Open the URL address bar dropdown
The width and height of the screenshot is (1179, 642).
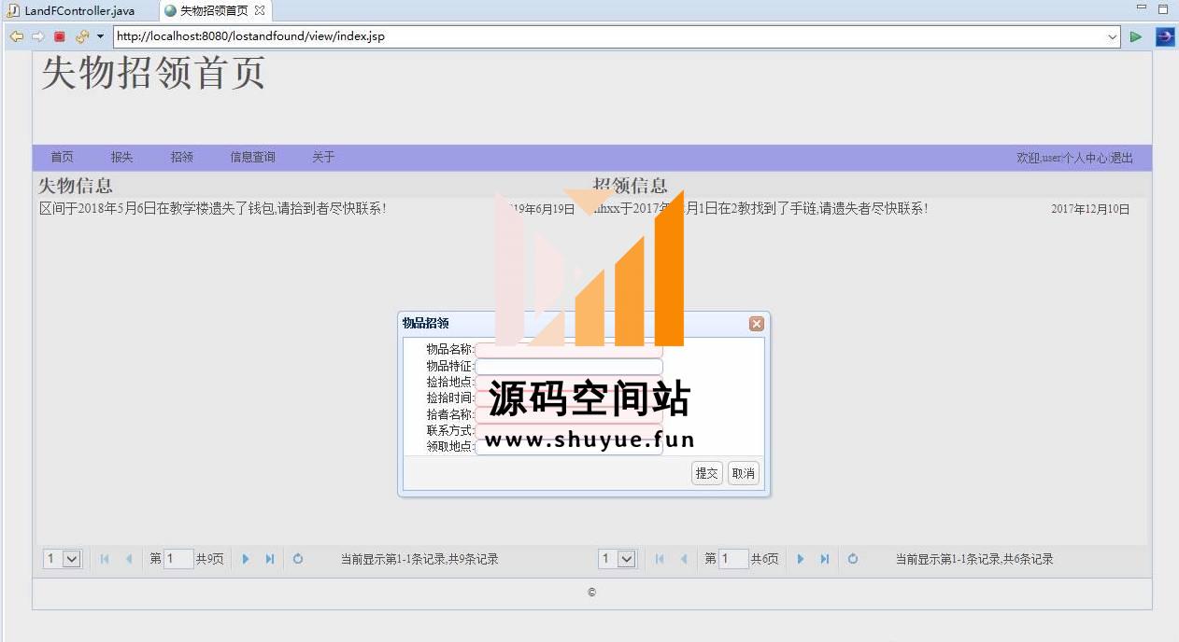(1112, 37)
